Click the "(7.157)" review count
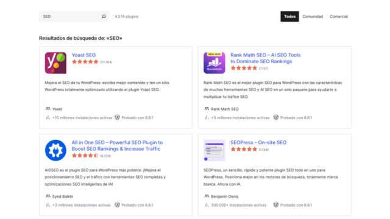The width and height of the screenshot is (390, 219). tap(263, 68)
